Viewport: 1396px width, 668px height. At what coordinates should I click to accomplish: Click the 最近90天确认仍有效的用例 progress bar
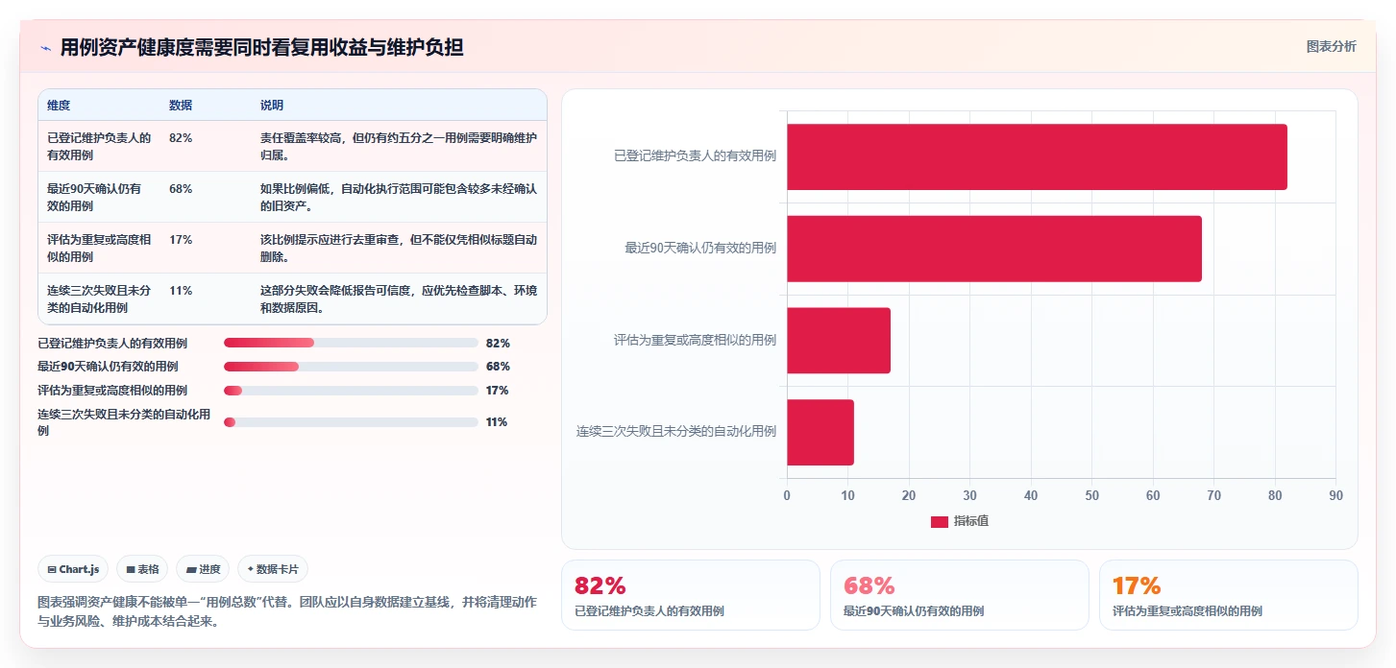tap(351, 367)
